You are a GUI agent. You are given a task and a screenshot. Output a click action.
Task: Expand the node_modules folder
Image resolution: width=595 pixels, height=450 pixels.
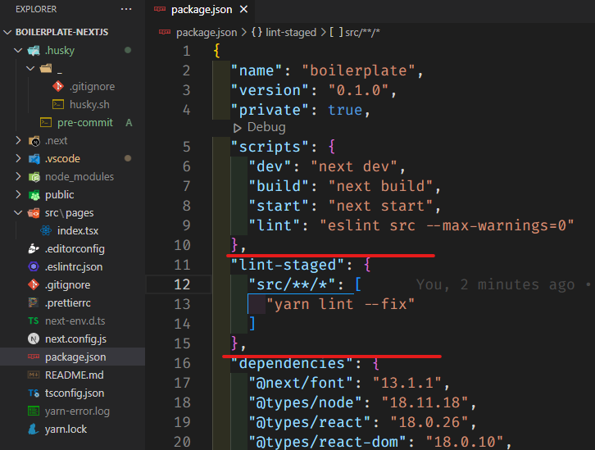point(19,177)
